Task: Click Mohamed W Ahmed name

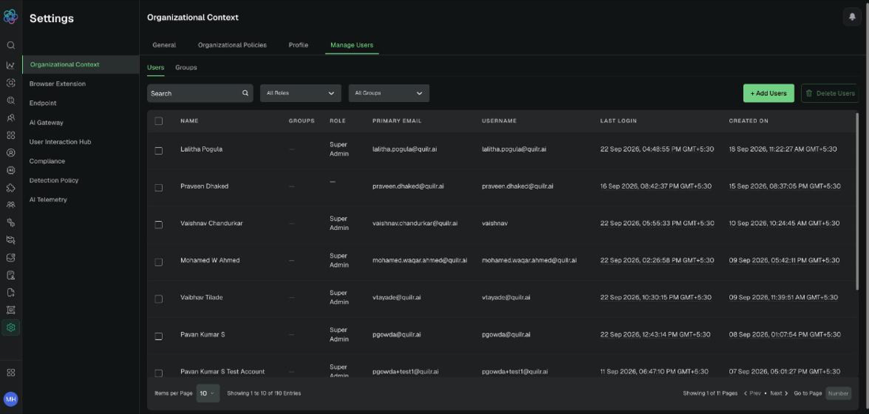Action: [x=210, y=260]
